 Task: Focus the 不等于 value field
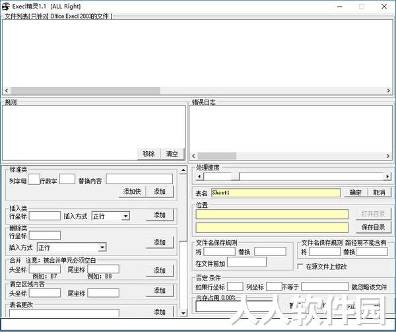(325, 286)
